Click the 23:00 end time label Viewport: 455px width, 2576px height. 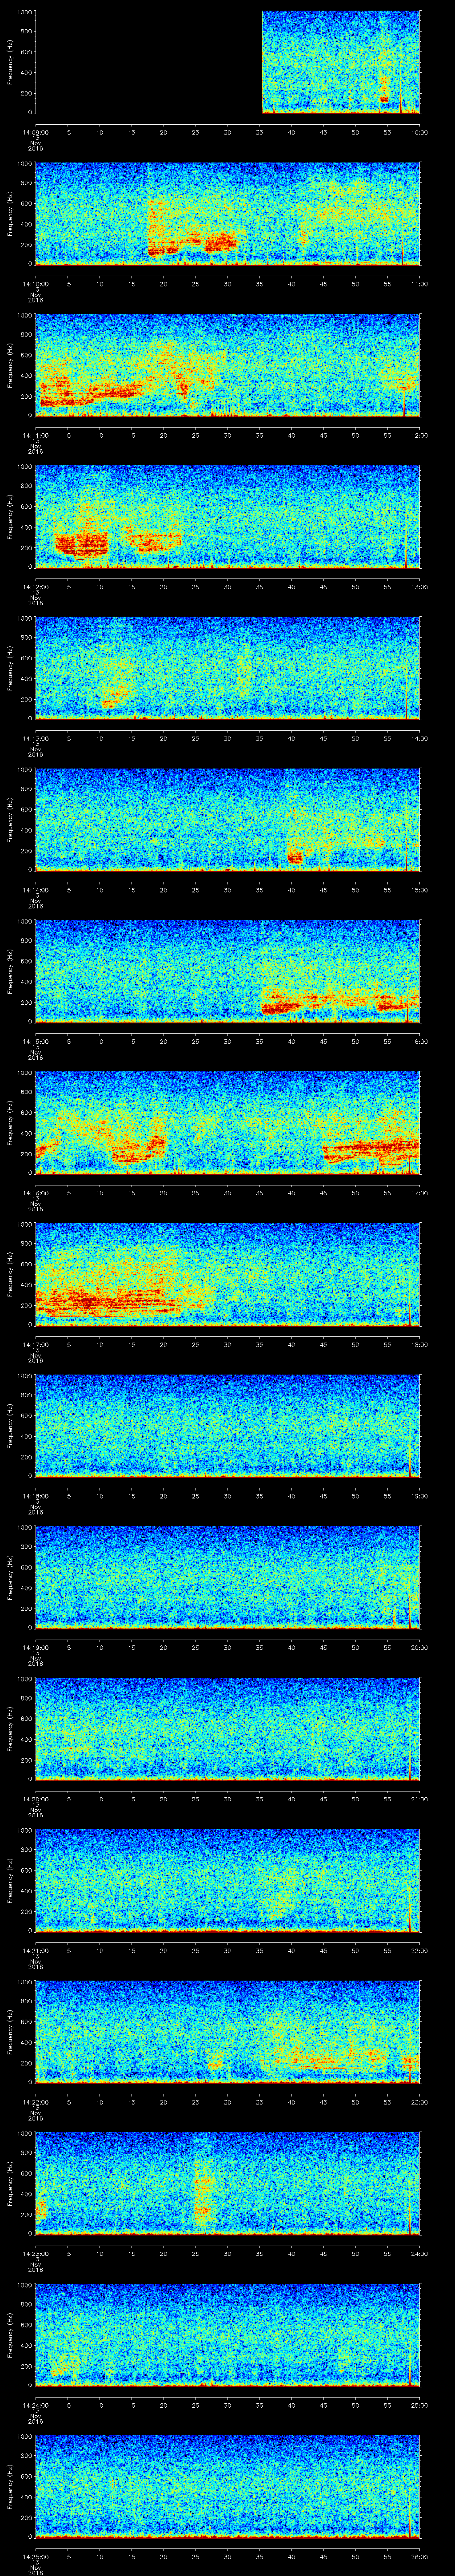420,2102
